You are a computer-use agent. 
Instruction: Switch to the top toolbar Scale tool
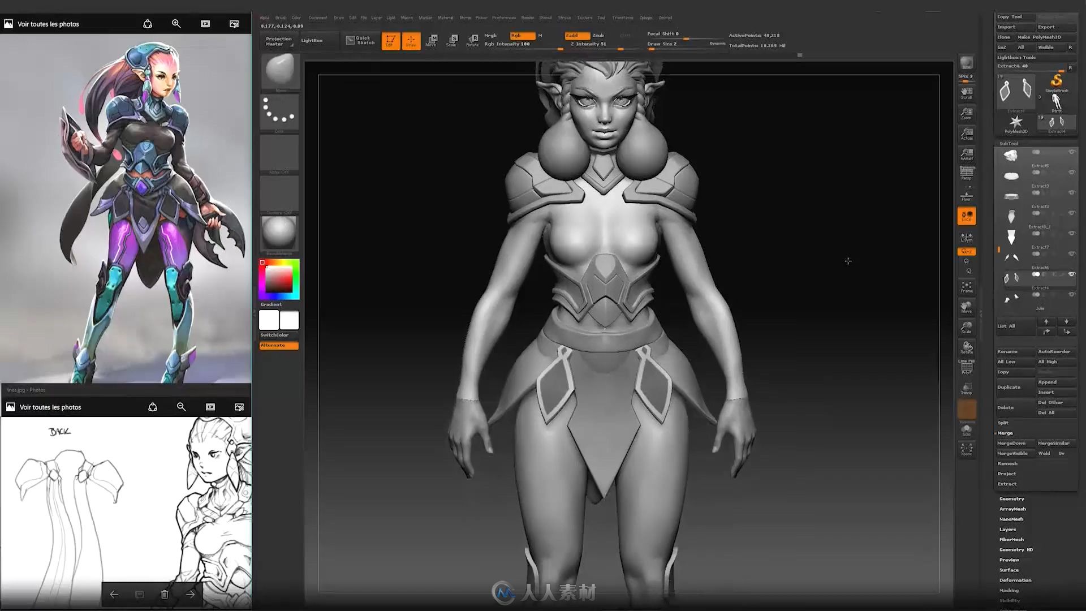(x=452, y=40)
